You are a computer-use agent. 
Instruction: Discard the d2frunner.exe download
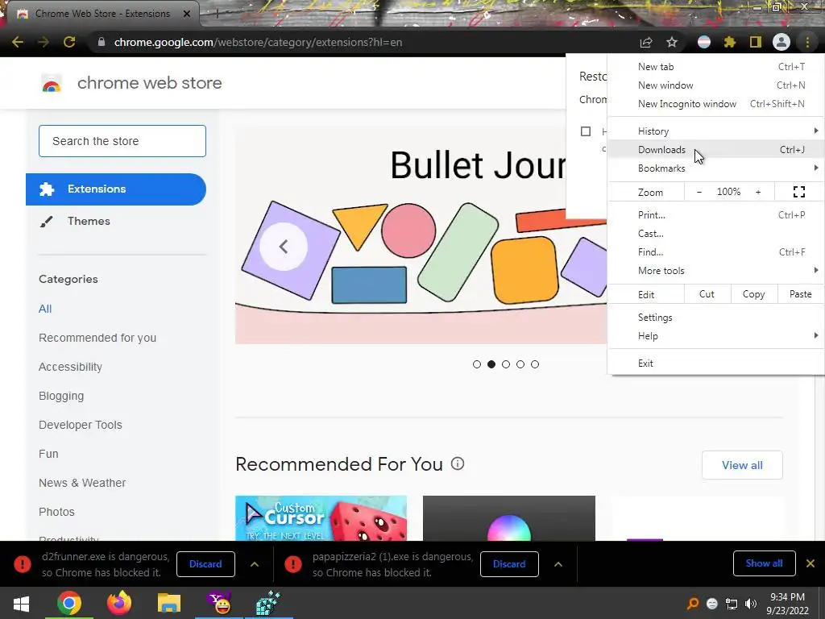(x=205, y=564)
